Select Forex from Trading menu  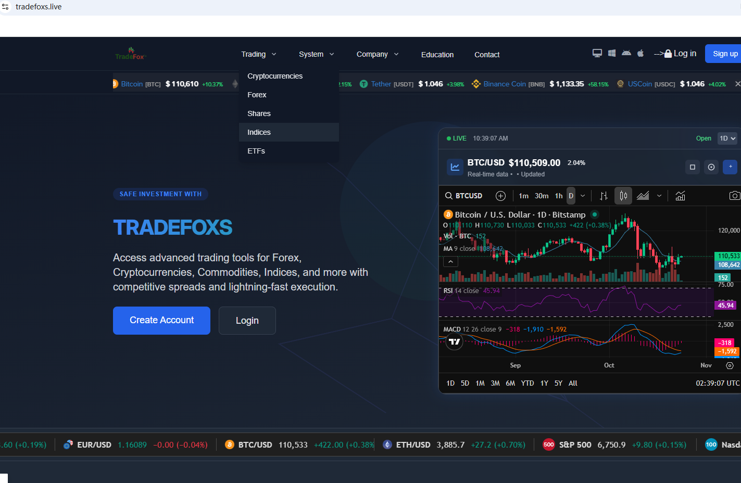(x=289, y=95)
